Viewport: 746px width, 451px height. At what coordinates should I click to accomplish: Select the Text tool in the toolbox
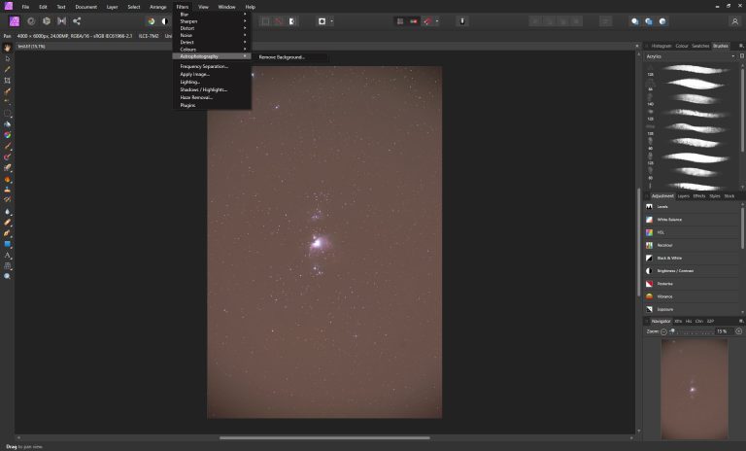pos(7,256)
